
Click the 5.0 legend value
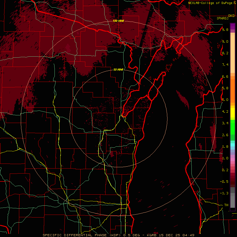coord(225,100)
